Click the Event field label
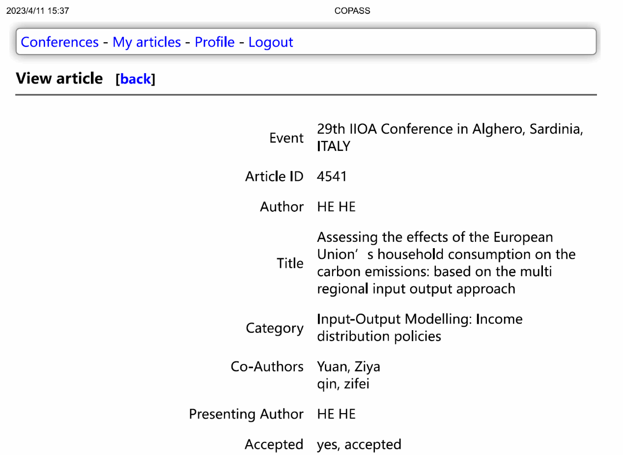This screenshot has height=455, width=623. [286, 138]
